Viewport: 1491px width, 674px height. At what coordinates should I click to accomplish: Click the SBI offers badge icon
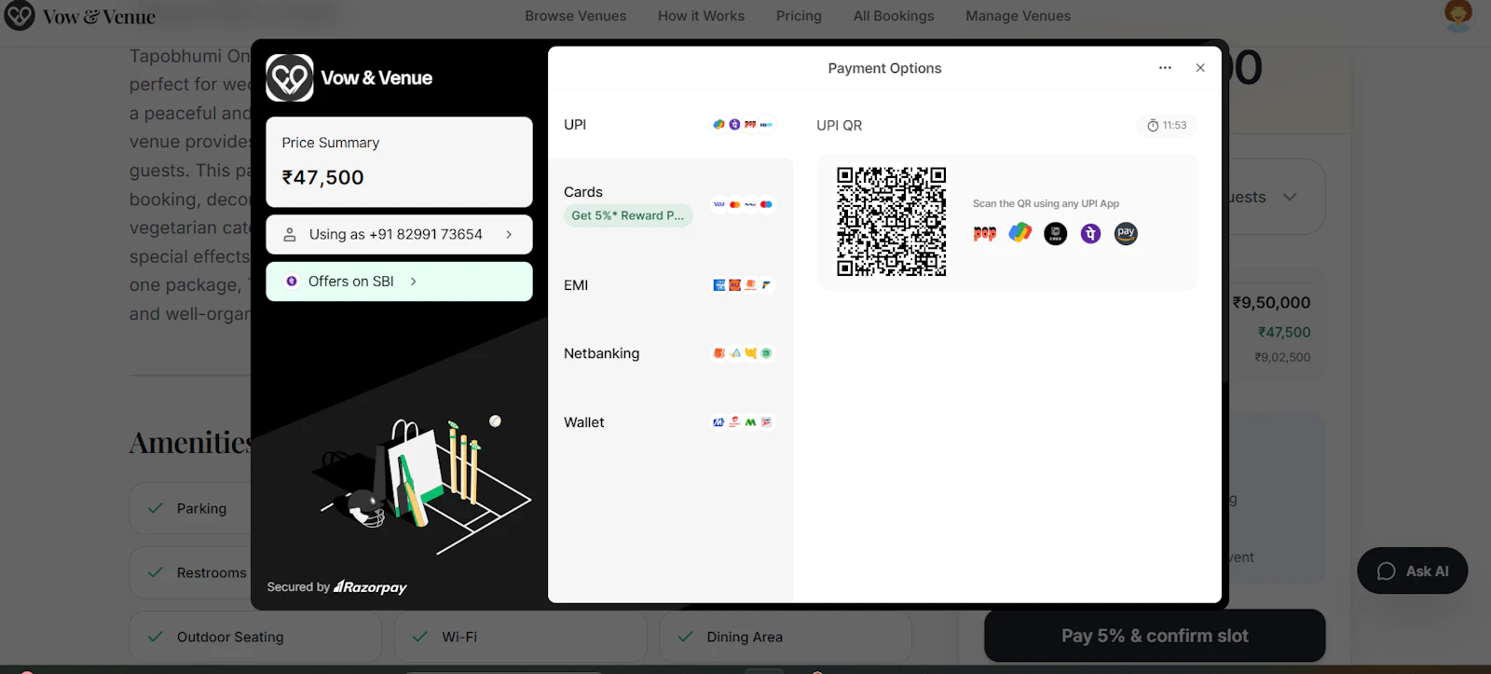[292, 282]
